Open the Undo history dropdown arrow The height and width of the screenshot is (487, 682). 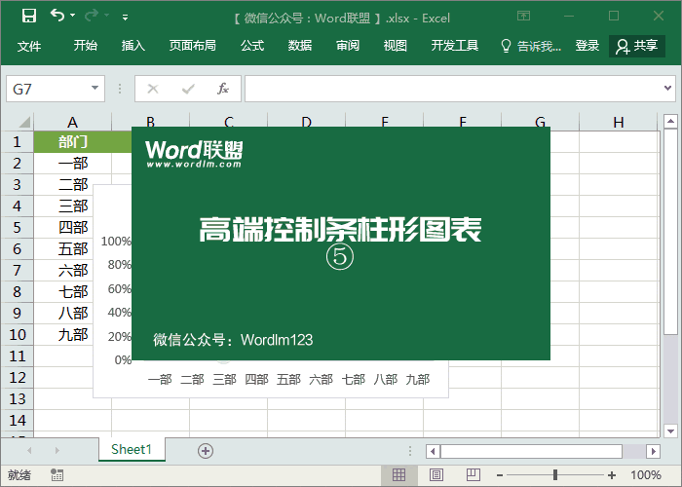click(x=73, y=16)
